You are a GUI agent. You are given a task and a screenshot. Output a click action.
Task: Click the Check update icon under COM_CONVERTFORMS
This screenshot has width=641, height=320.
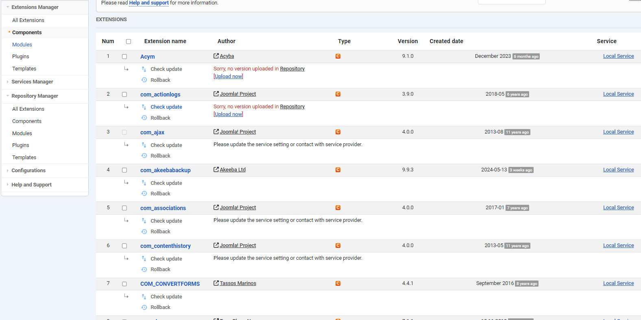[x=144, y=297]
